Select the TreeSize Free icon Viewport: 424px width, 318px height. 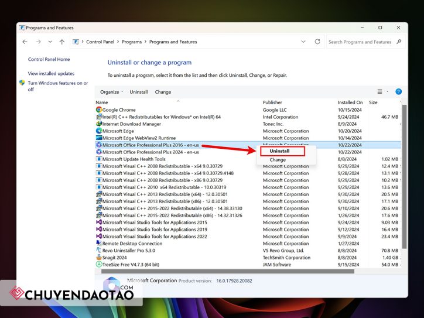pos(99,264)
